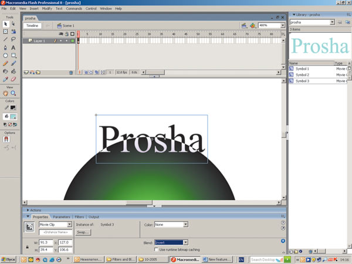Click the Edit Scene clapperboard icon
352x264 pixels.
click(x=245, y=26)
